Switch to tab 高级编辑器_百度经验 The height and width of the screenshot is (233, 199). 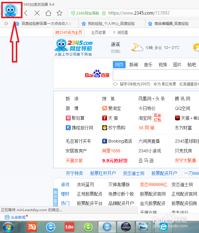click(172, 23)
